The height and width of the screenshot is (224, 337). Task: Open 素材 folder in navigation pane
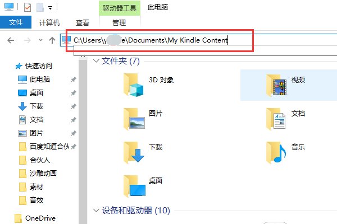point(37,187)
